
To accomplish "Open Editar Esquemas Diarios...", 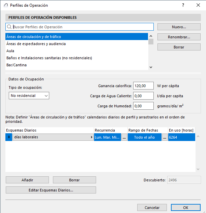I will pyautogui.click(x=51, y=190).
